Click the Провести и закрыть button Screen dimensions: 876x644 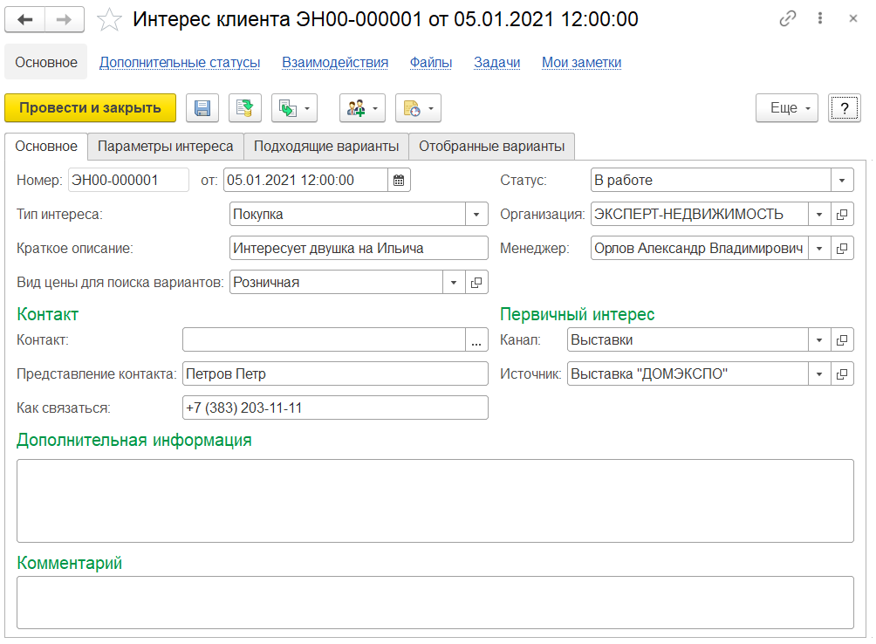[90, 108]
